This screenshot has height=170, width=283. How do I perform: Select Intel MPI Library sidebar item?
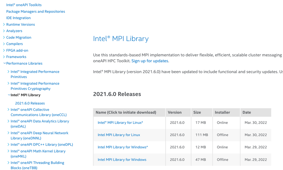coord(25,95)
